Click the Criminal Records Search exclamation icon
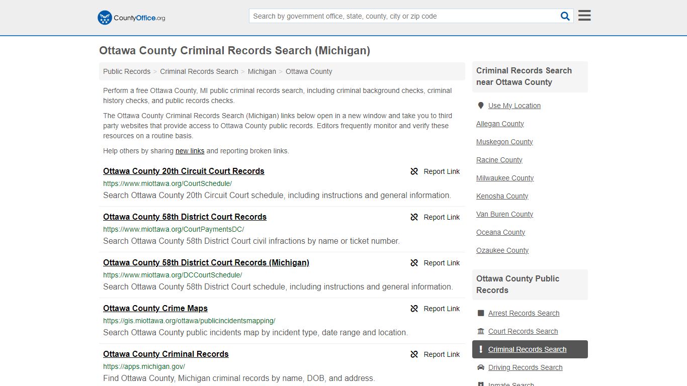This screenshot has height=386, width=687. (x=481, y=349)
